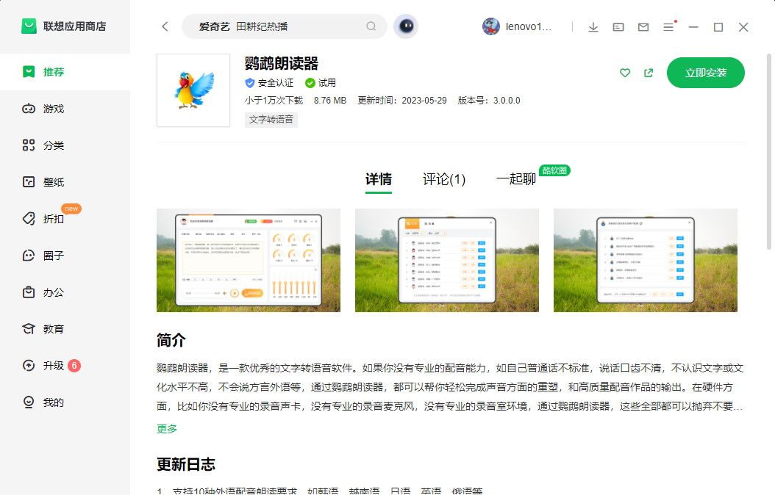Open the mail envelope icon
This screenshot has height=495, width=775.
click(x=643, y=27)
